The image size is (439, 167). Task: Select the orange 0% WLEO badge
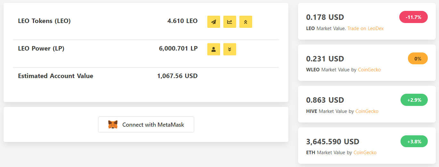click(418, 59)
